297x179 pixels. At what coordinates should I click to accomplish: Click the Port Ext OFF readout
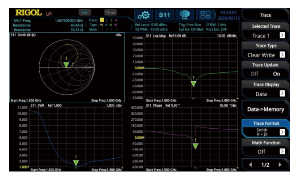click(x=217, y=29)
